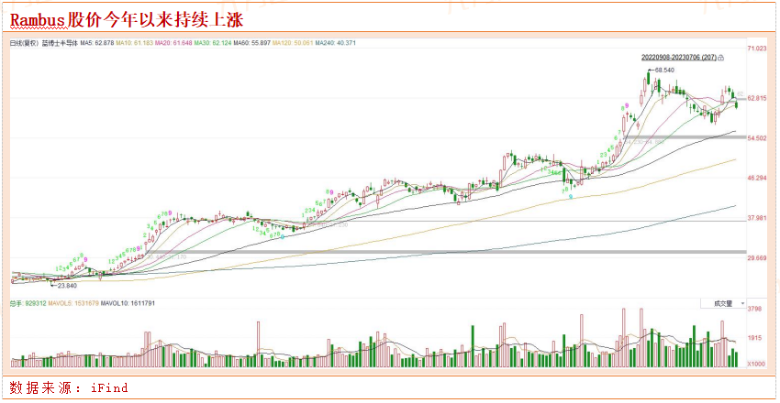Click the 71.023 price axis value
Screen dimensions: 780x403
click(x=758, y=49)
